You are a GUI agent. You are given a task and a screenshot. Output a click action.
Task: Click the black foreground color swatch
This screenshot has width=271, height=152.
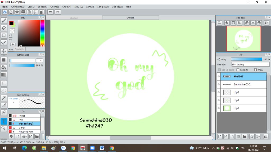(x=11, y=23)
